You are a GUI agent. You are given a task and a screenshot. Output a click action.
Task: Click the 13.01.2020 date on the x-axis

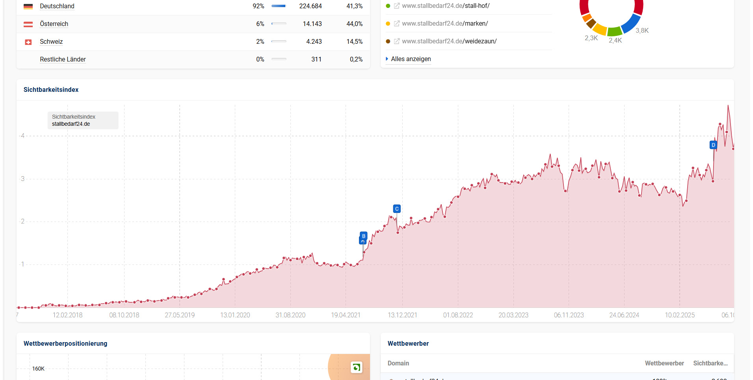point(235,315)
